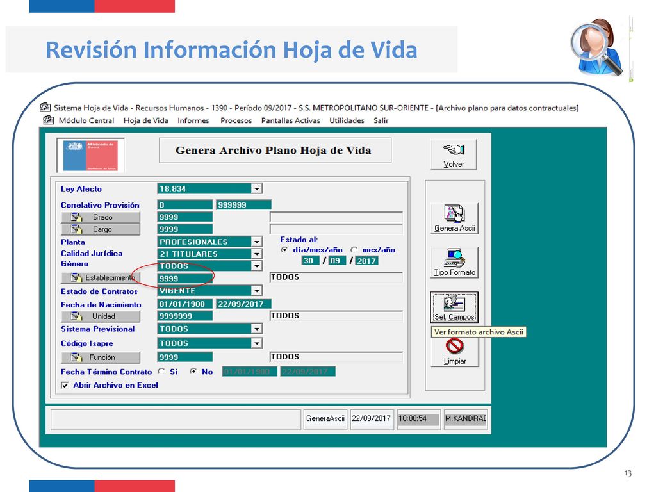Select mes/año radio option
The width and height of the screenshot is (656, 492).
tap(354, 250)
